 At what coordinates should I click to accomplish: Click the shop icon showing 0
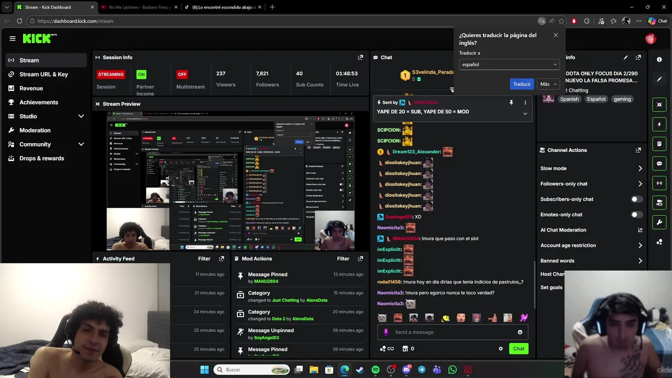coord(408,349)
